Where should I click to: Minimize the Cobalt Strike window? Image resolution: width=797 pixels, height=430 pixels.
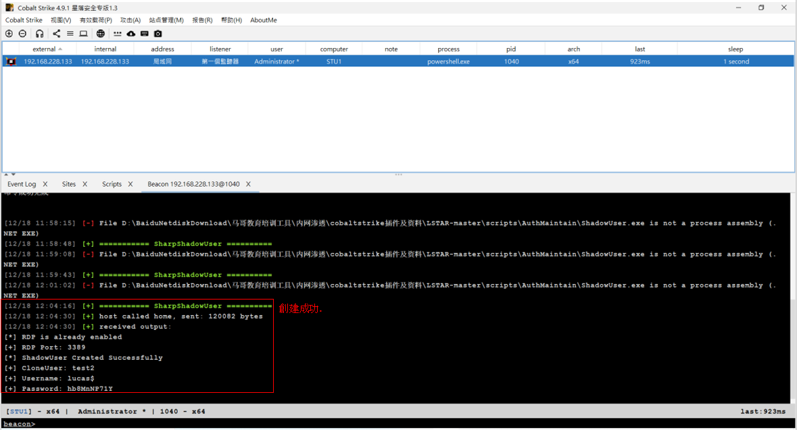pos(739,7)
